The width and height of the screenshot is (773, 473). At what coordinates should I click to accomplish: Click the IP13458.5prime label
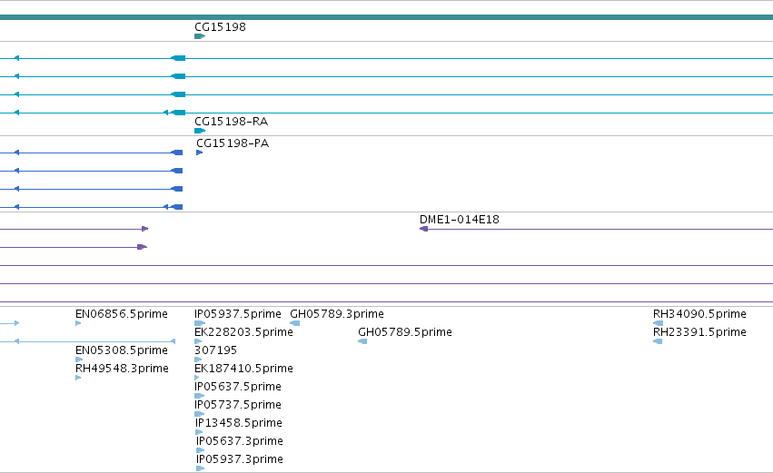(239, 423)
